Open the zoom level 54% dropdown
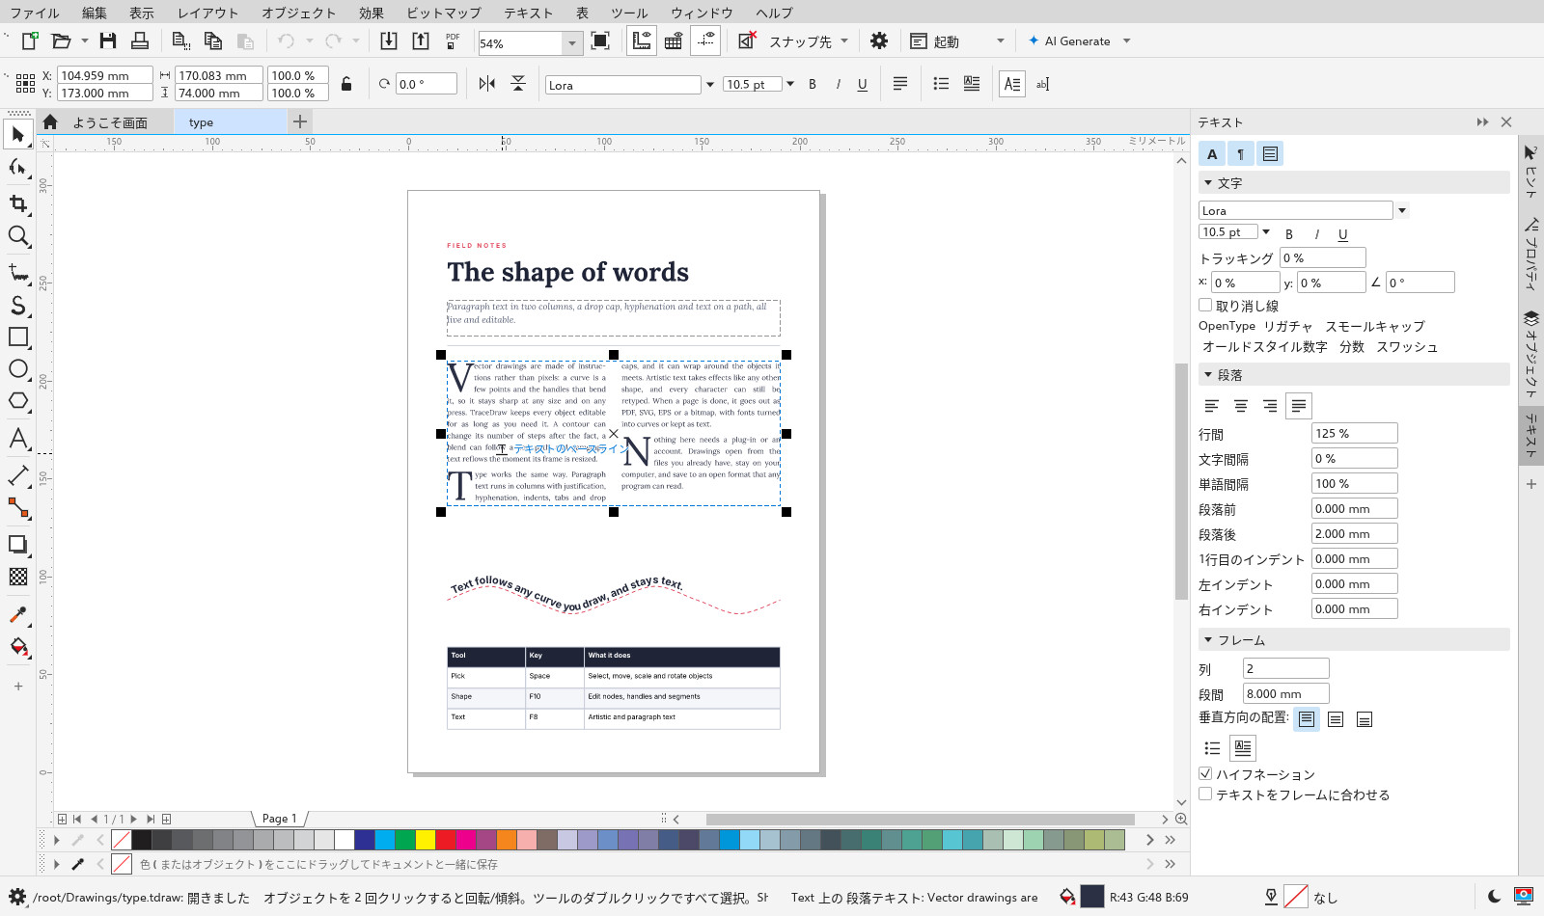This screenshot has height=916, width=1544. (572, 43)
